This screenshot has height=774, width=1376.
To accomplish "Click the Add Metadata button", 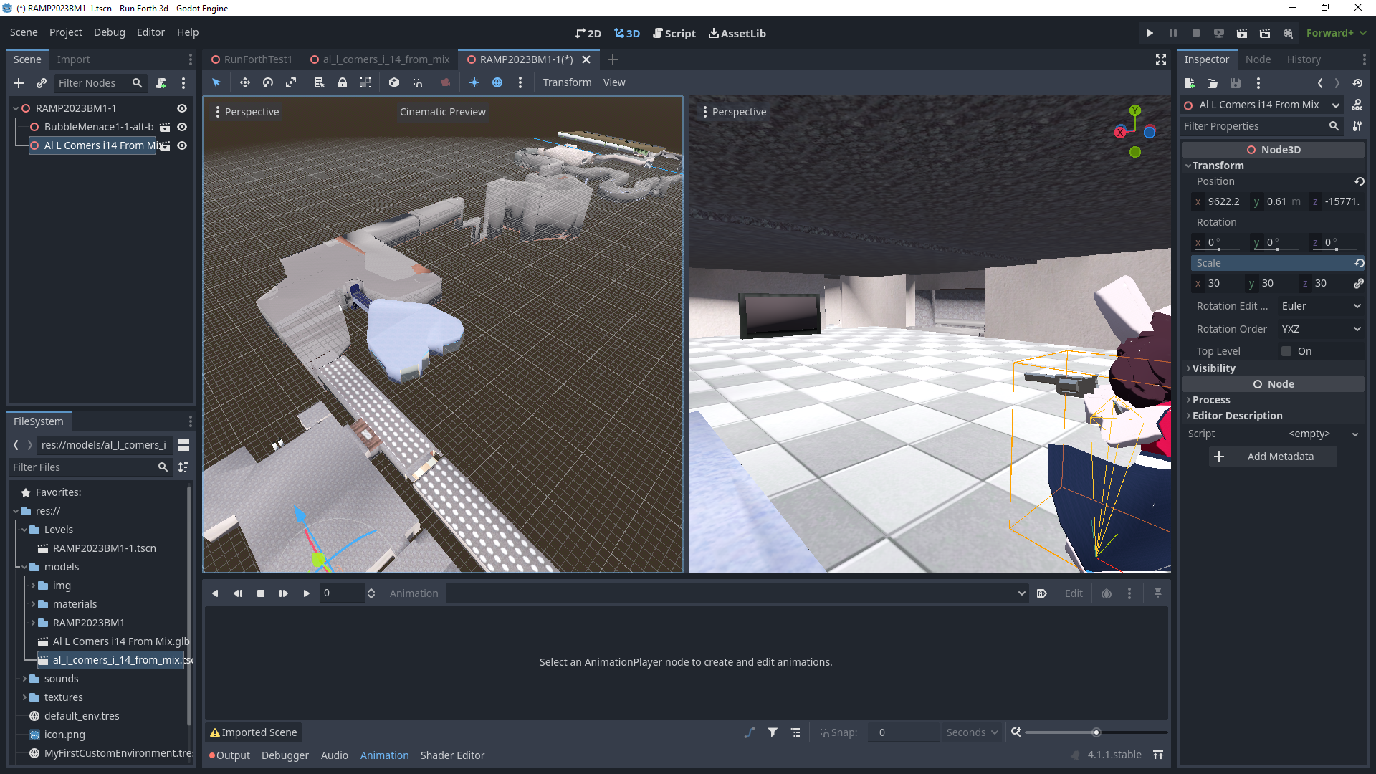I will tap(1273, 457).
